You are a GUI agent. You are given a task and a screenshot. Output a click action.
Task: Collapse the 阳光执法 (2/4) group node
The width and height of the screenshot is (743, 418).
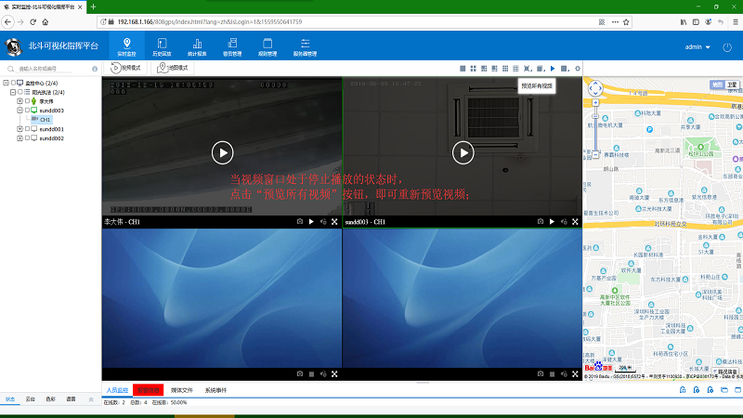(13, 92)
